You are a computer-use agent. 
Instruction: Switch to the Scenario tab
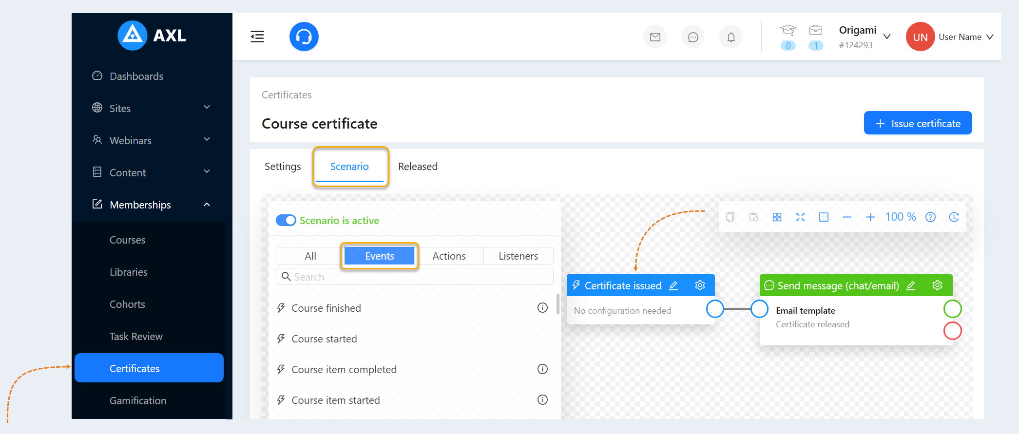[349, 167]
